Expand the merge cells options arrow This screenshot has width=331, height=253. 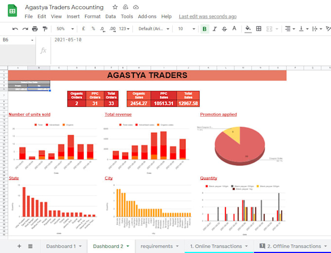(x=277, y=29)
